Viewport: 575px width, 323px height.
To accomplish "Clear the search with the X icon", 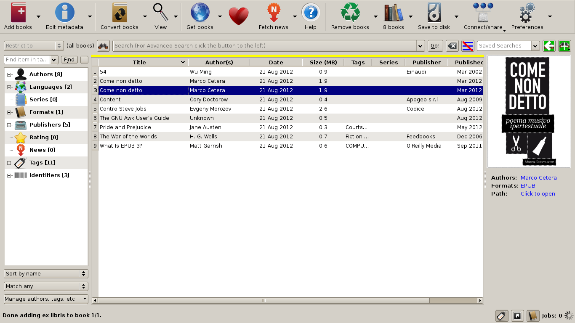I will (452, 46).
